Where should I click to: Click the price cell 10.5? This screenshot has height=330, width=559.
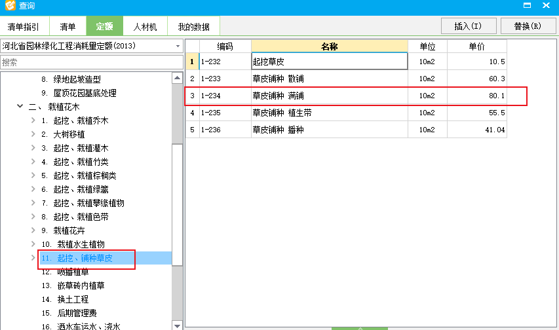477,62
